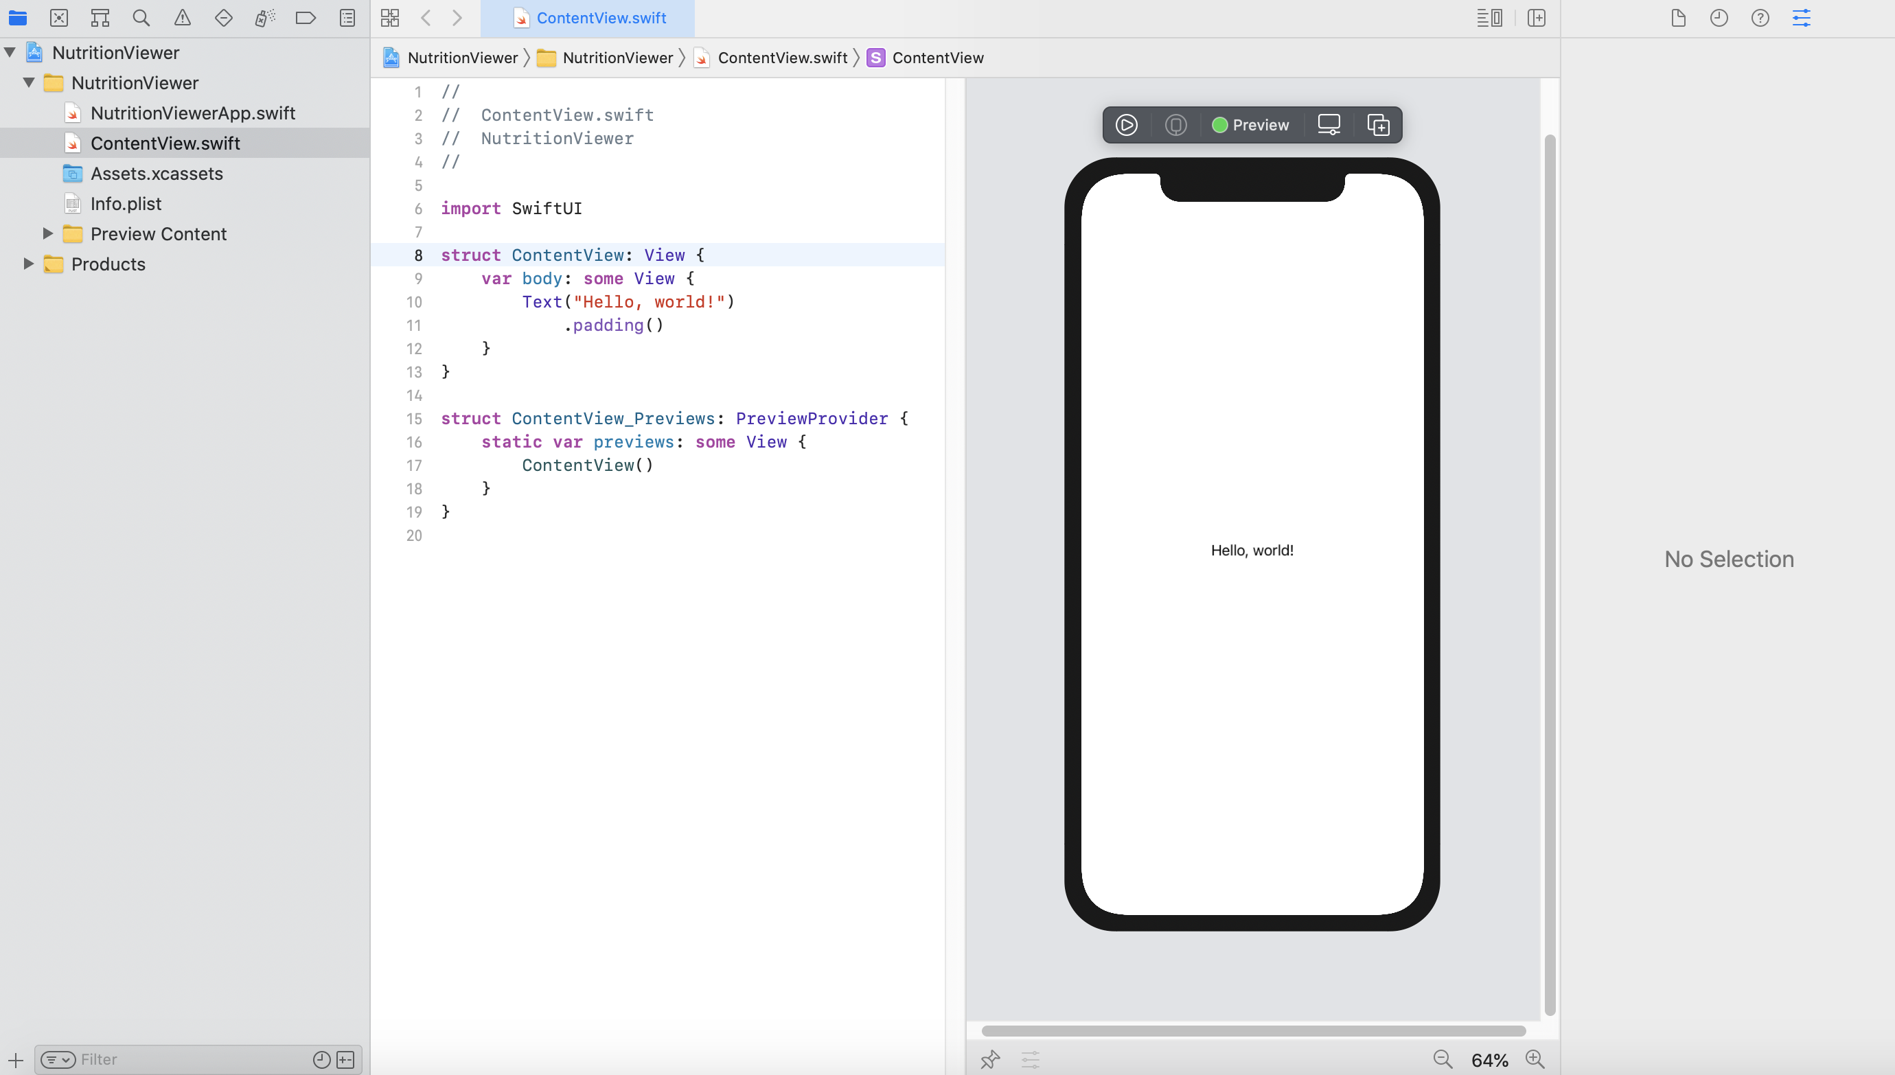Image resolution: width=1895 pixels, height=1075 pixels.
Task: Click NutritionViewer folder breadcrumb
Action: click(606, 58)
